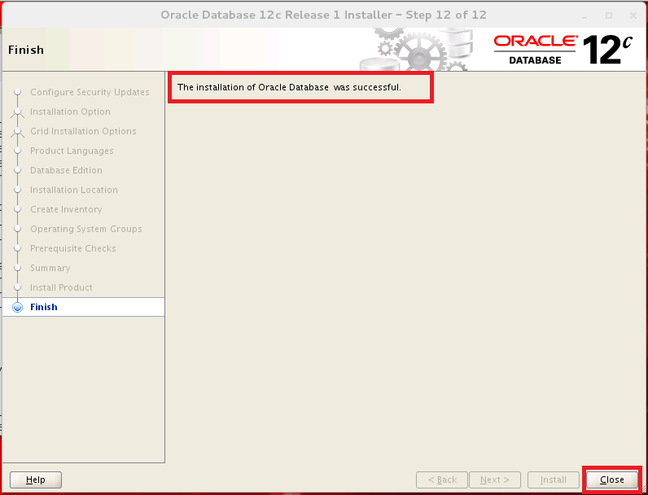The image size is (648, 495).
Task: Select the Database Edition step
Action: [x=66, y=170]
